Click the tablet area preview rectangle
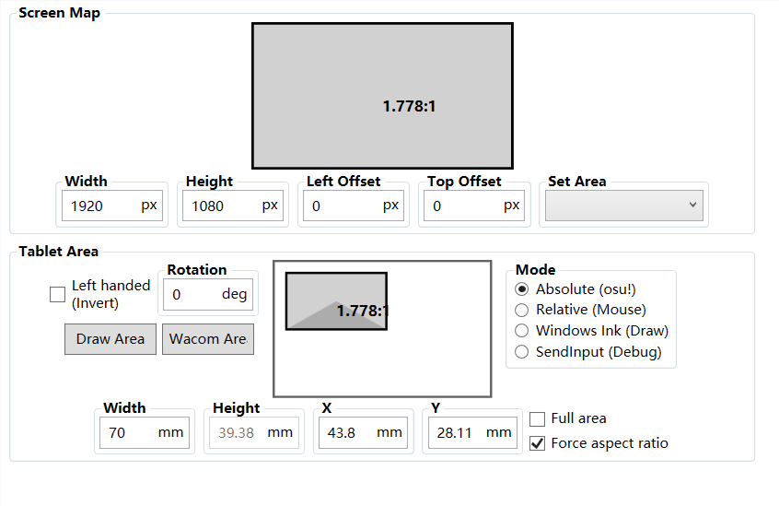This screenshot has width=779, height=506. 336,300
